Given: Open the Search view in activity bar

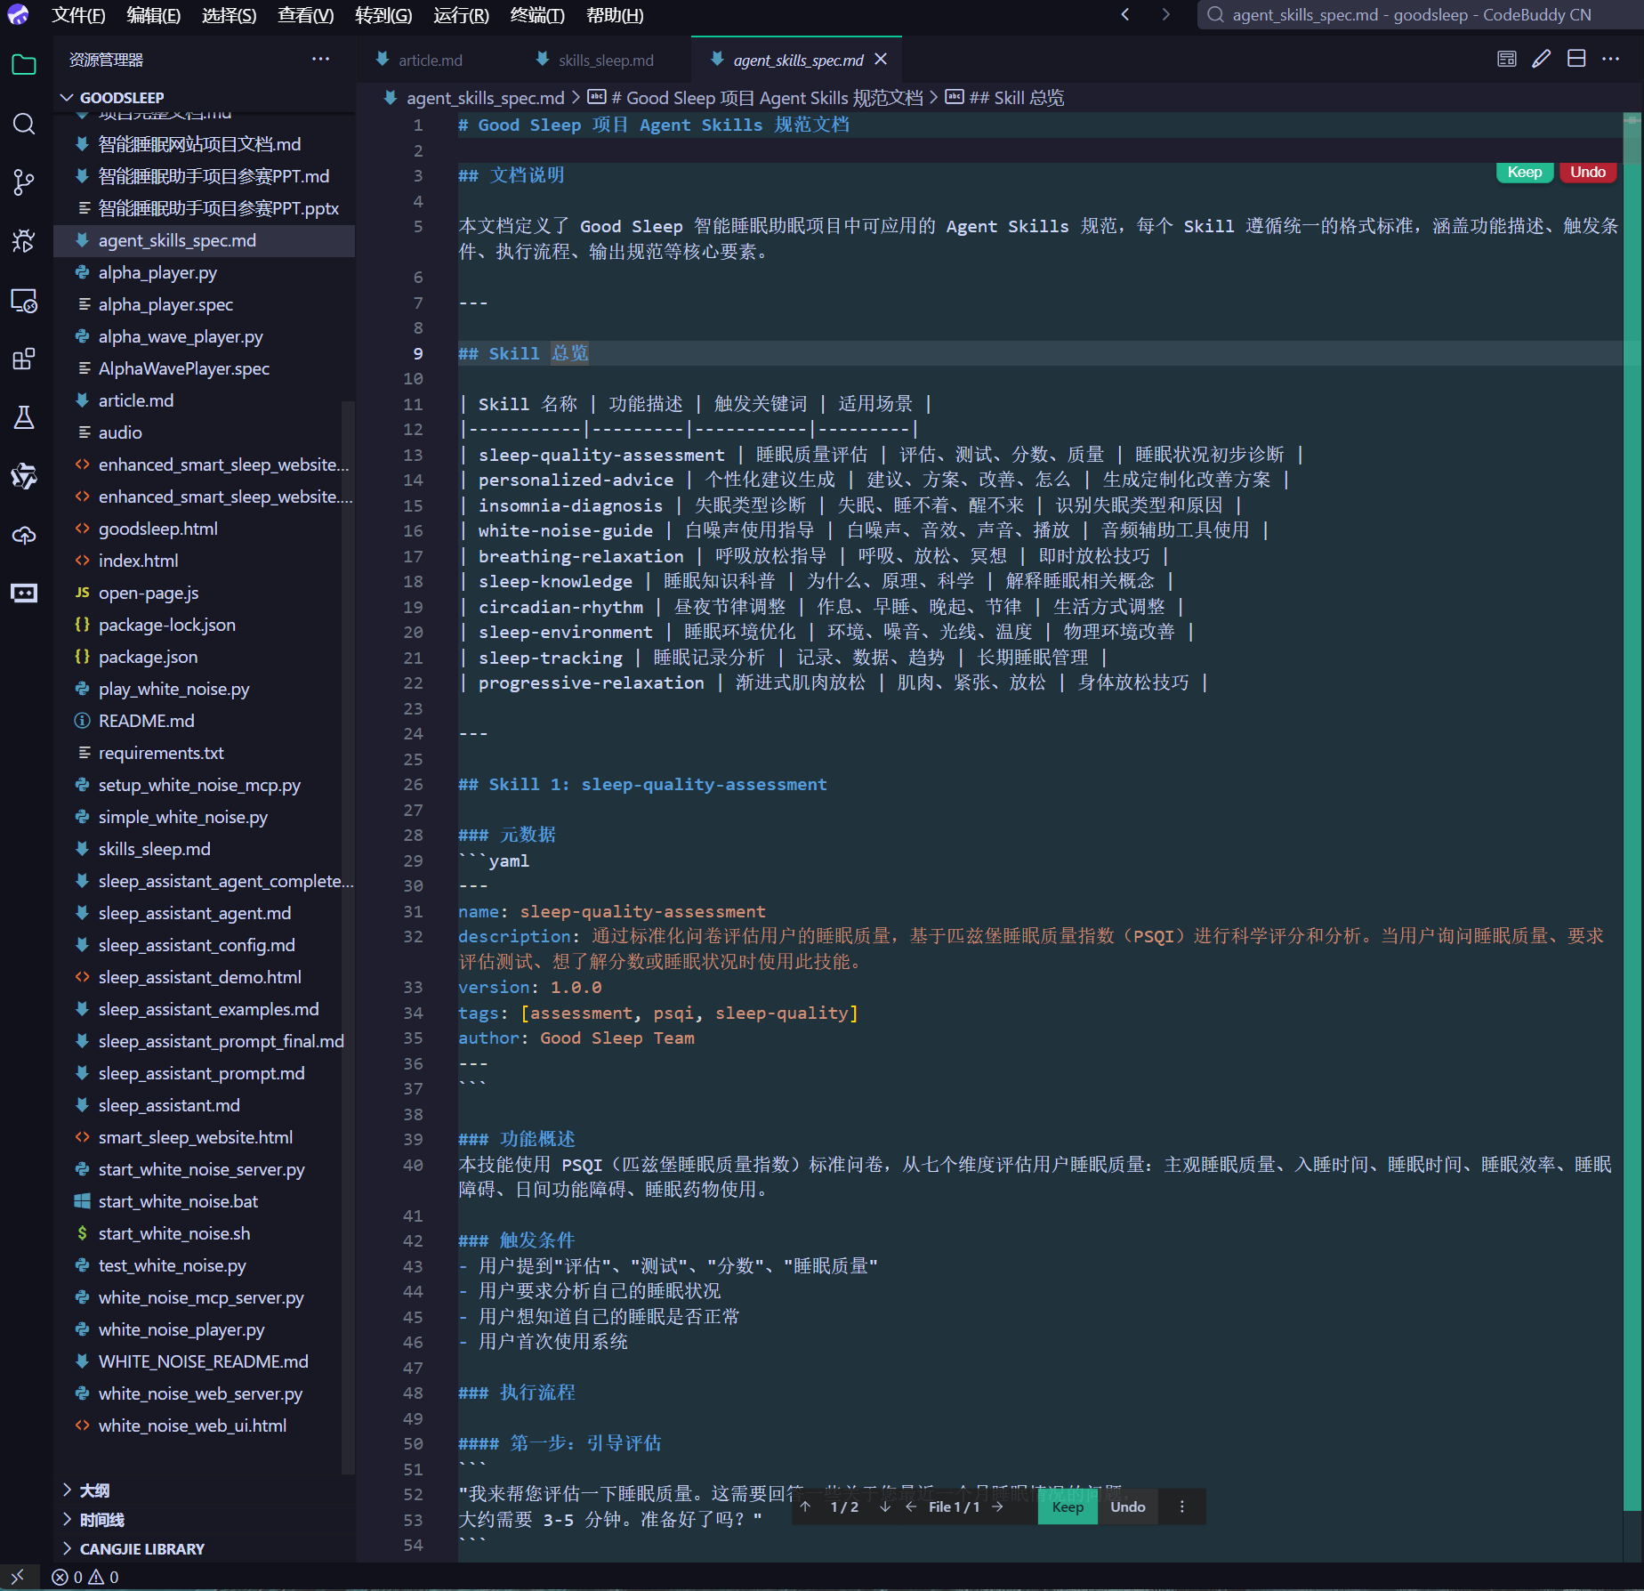Looking at the screenshot, I should pos(24,124).
